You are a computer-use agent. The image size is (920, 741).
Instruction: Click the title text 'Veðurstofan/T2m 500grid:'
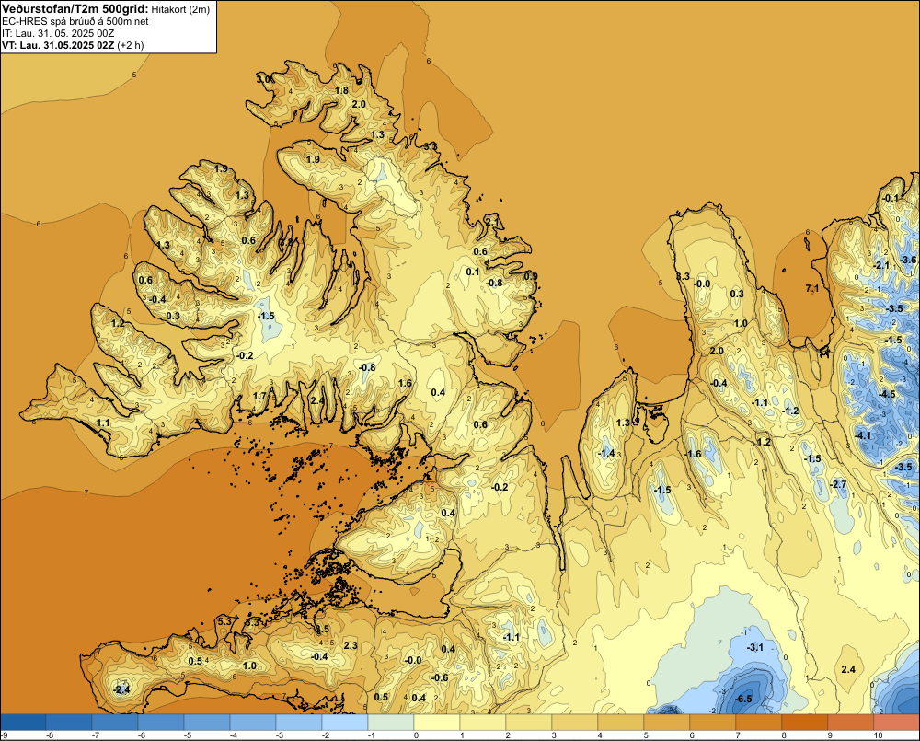pyautogui.click(x=75, y=9)
